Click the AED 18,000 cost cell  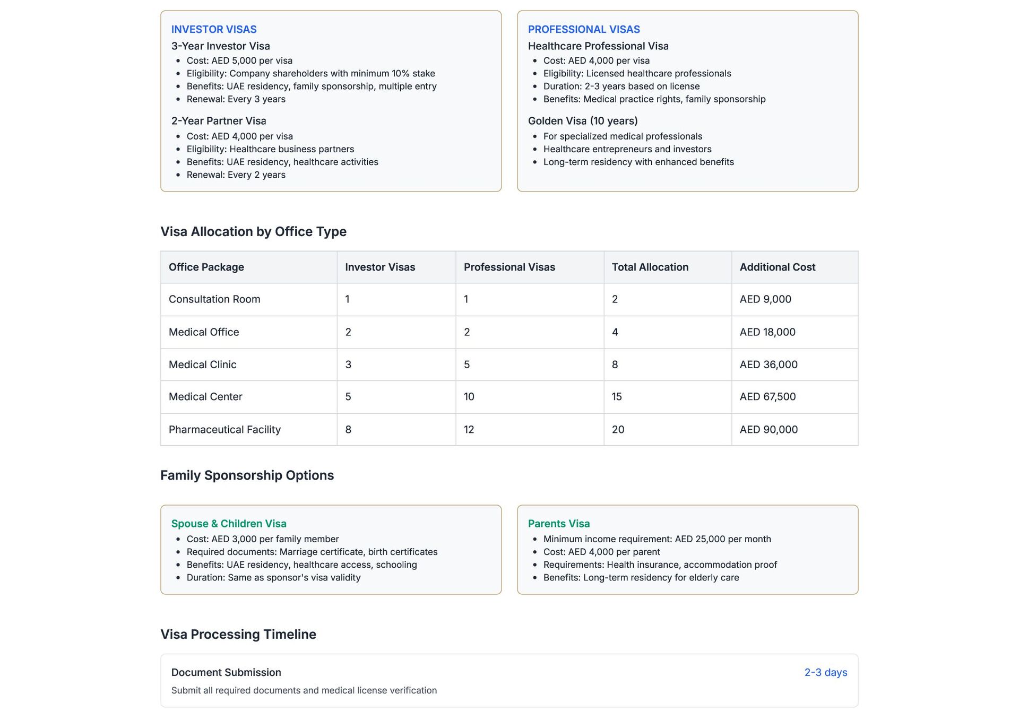tap(767, 332)
